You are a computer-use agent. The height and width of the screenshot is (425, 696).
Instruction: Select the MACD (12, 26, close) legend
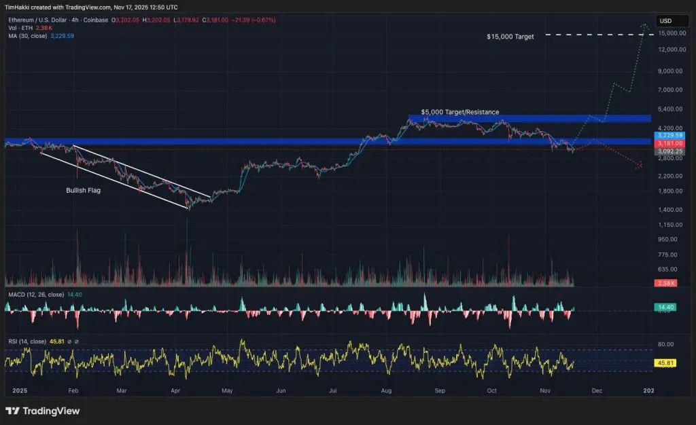tap(37, 294)
